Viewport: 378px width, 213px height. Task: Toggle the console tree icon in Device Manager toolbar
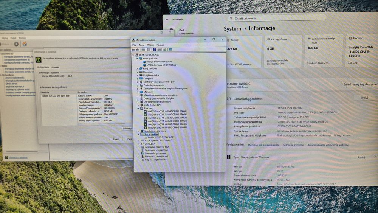pos(143,50)
